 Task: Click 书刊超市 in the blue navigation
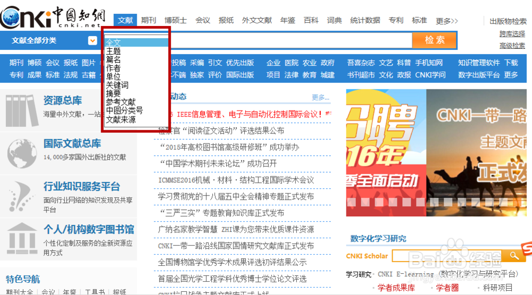point(361,75)
